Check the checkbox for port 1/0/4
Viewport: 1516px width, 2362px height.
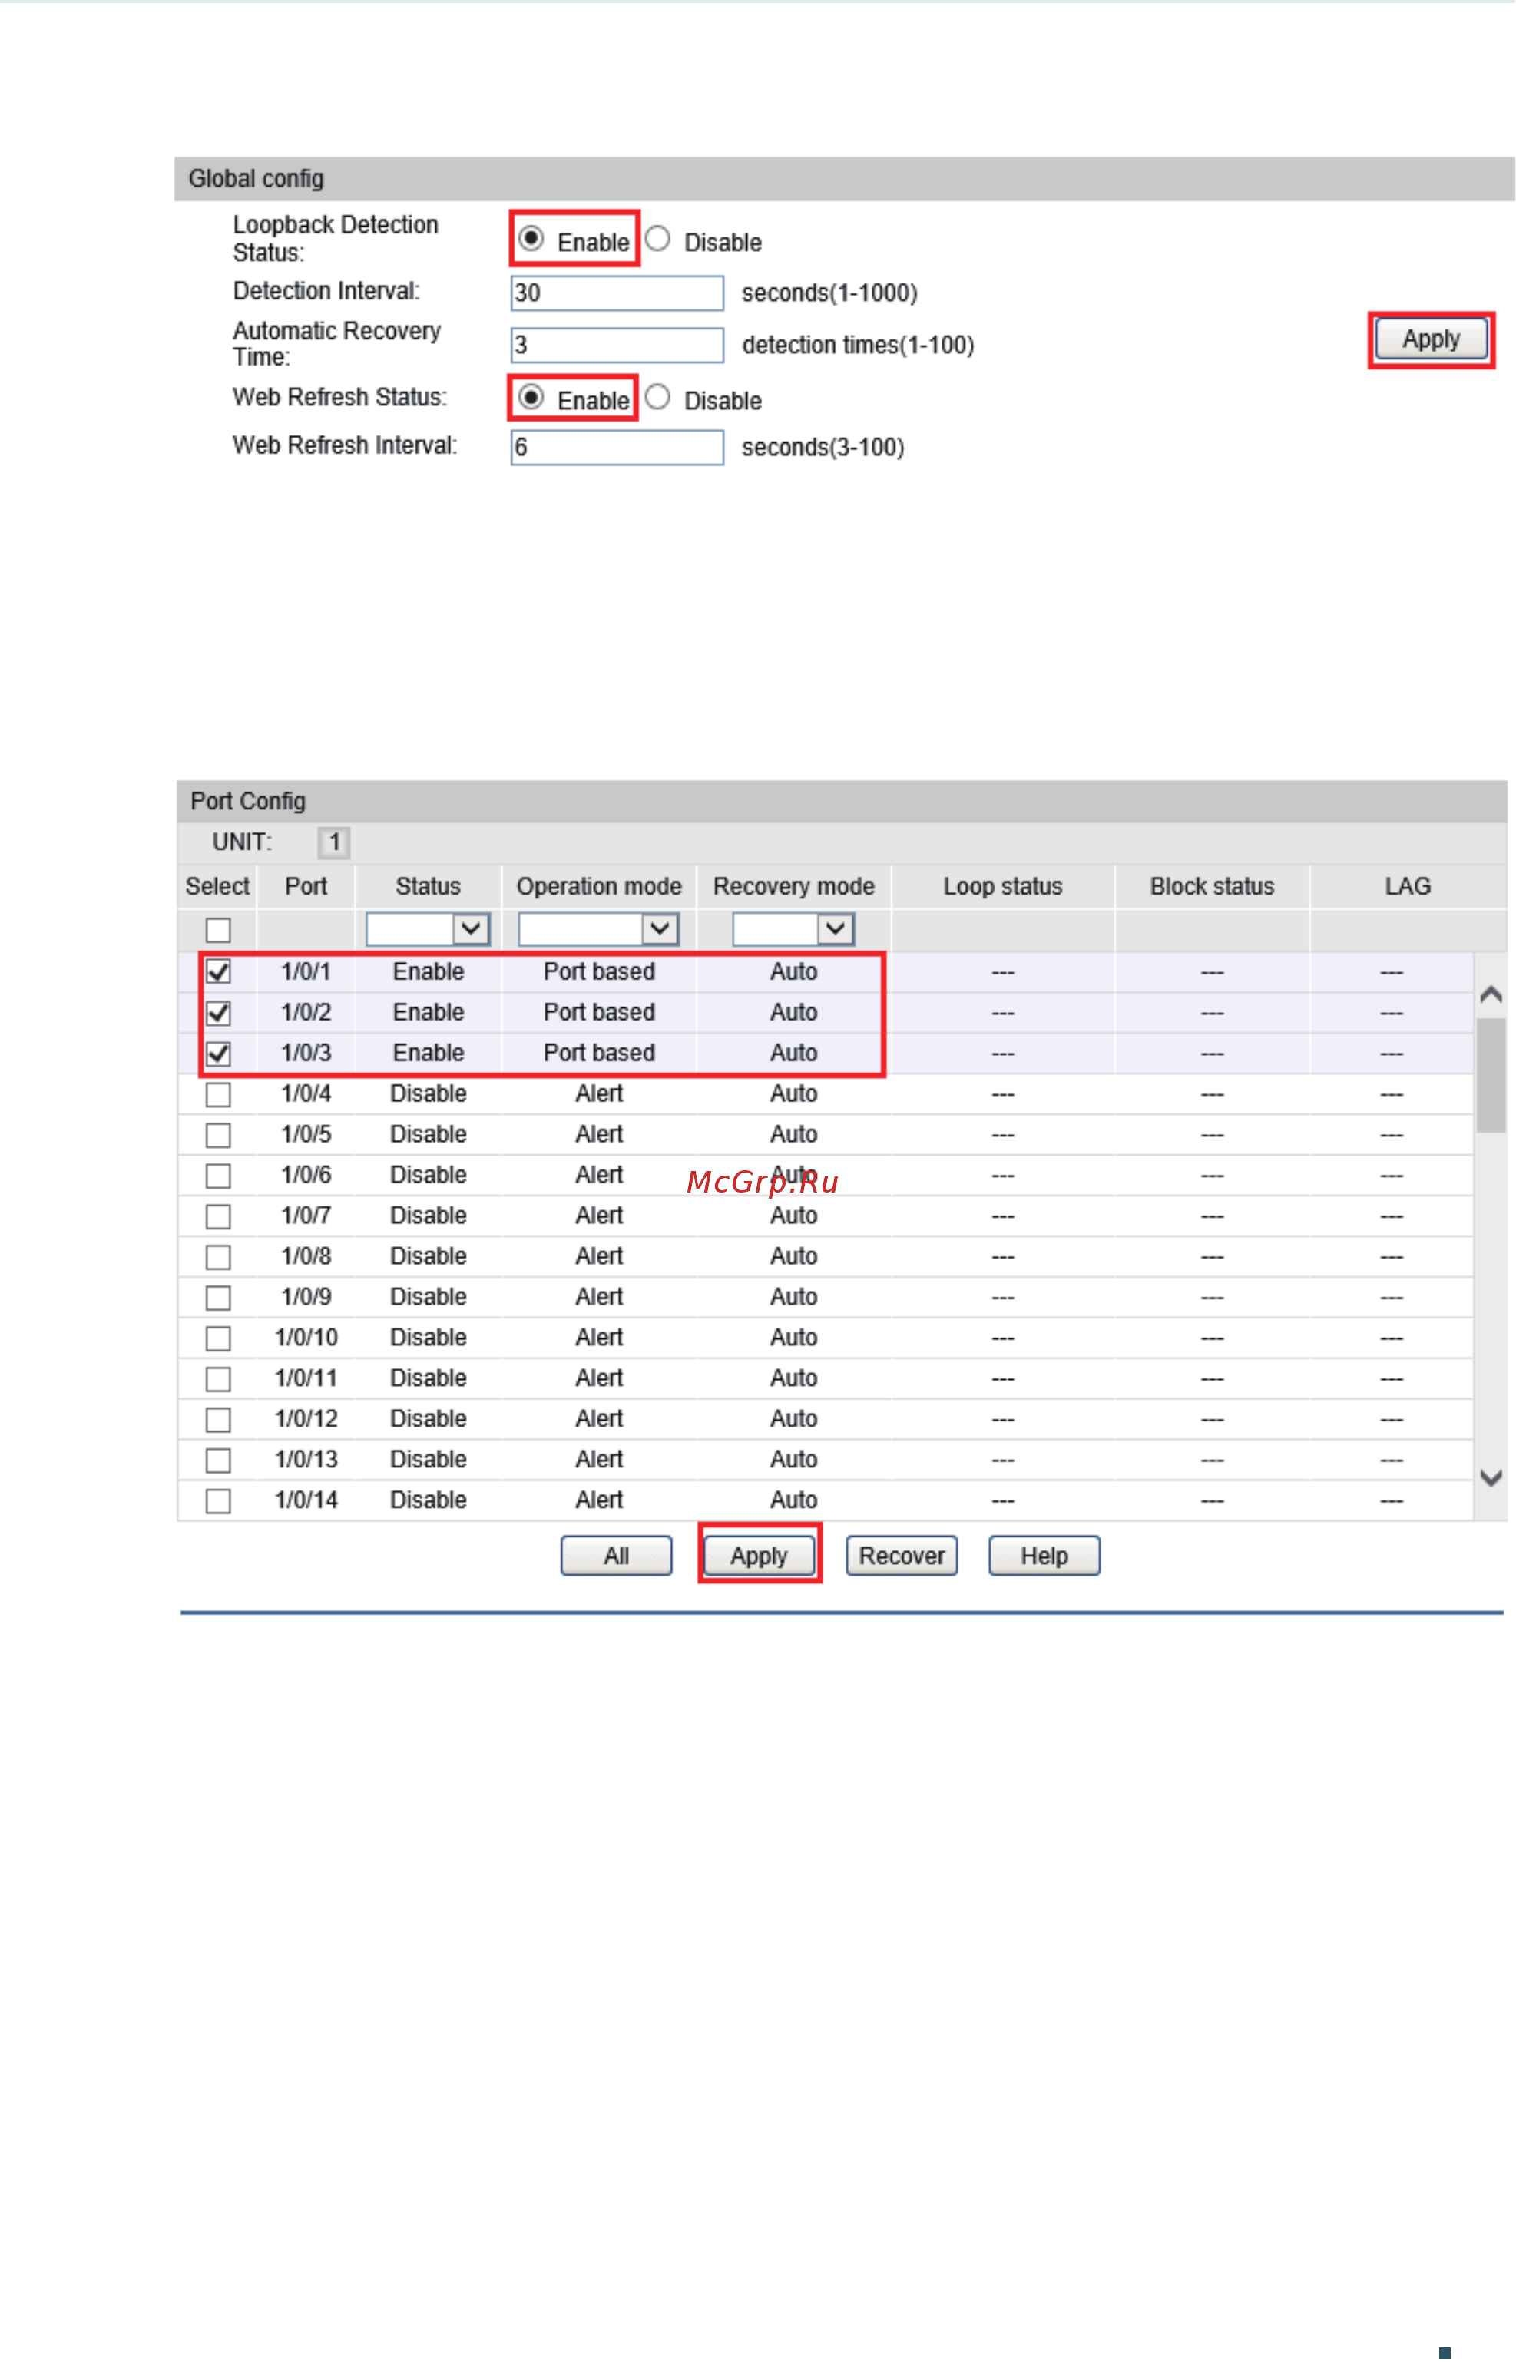tap(219, 1094)
